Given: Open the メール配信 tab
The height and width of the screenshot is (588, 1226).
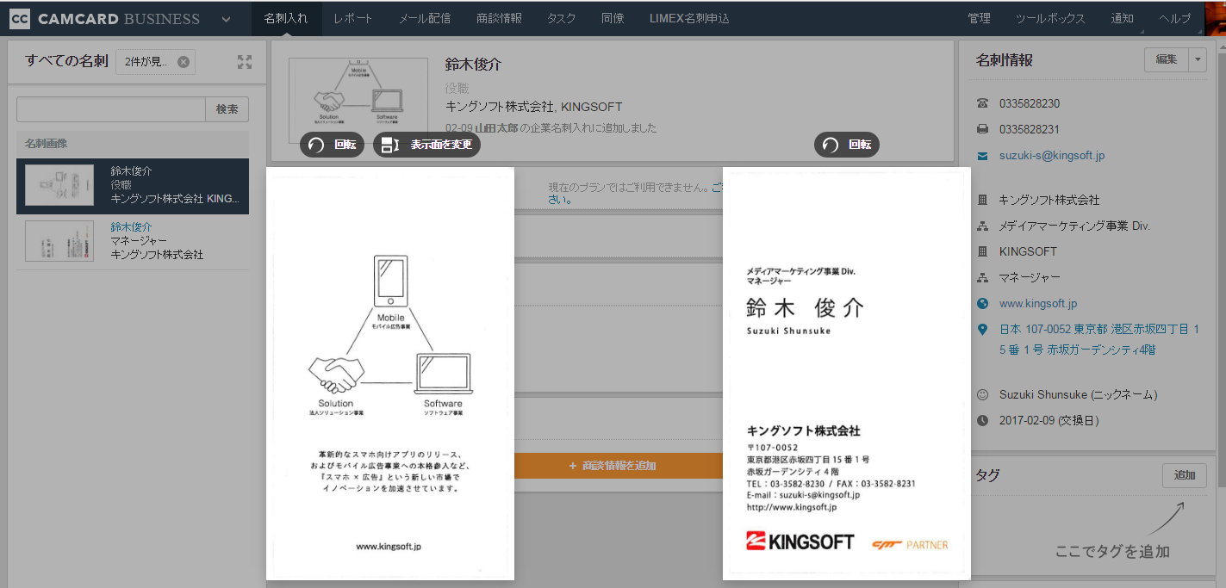Looking at the screenshot, I should pyautogui.click(x=424, y=18).
